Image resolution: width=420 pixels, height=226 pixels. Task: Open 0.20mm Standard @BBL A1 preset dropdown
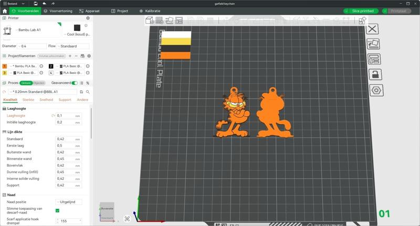(43, 92)
